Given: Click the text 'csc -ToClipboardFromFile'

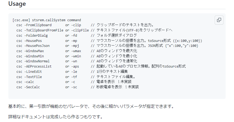Looking at the screenshot, I should click(x=40, y=30).
